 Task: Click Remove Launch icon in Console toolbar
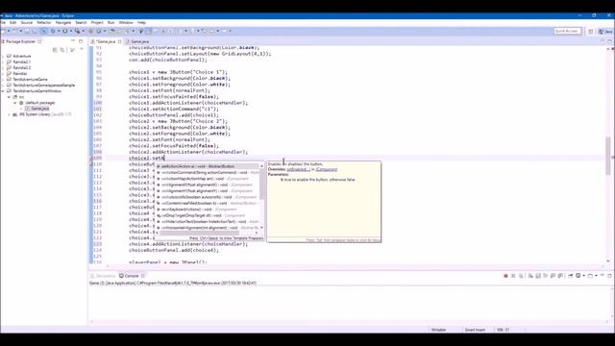[513, 276]
